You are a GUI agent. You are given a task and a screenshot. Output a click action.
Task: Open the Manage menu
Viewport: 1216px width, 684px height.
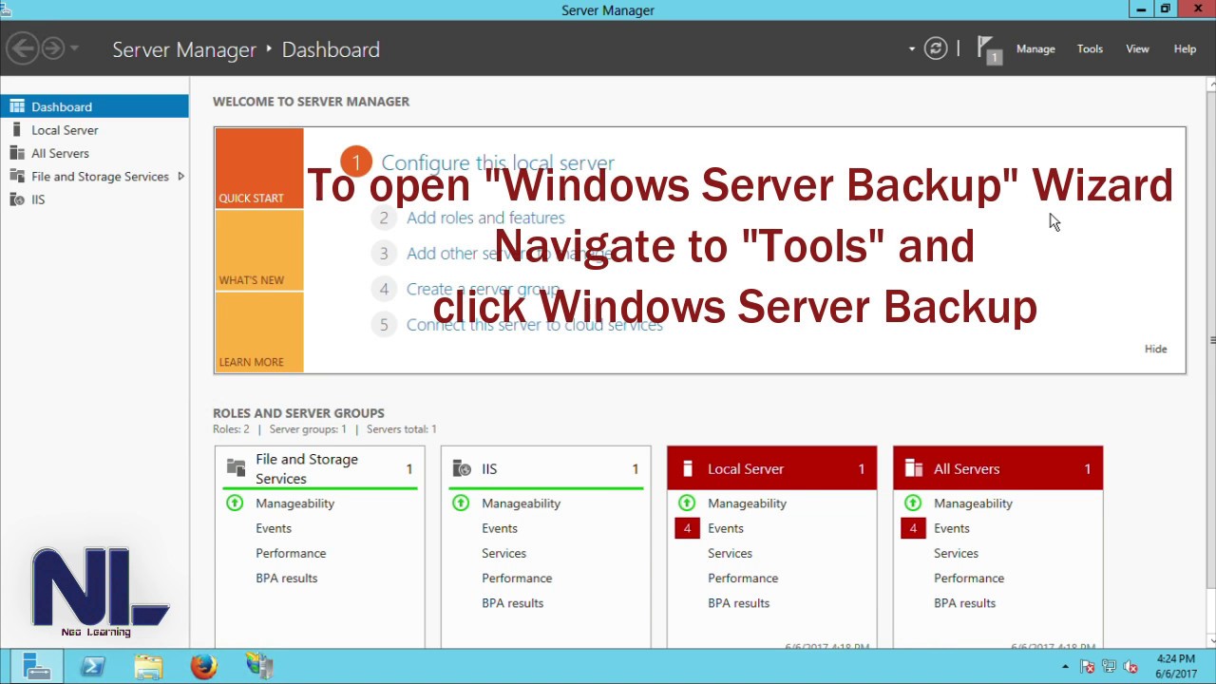click(x=1035, y=48)
